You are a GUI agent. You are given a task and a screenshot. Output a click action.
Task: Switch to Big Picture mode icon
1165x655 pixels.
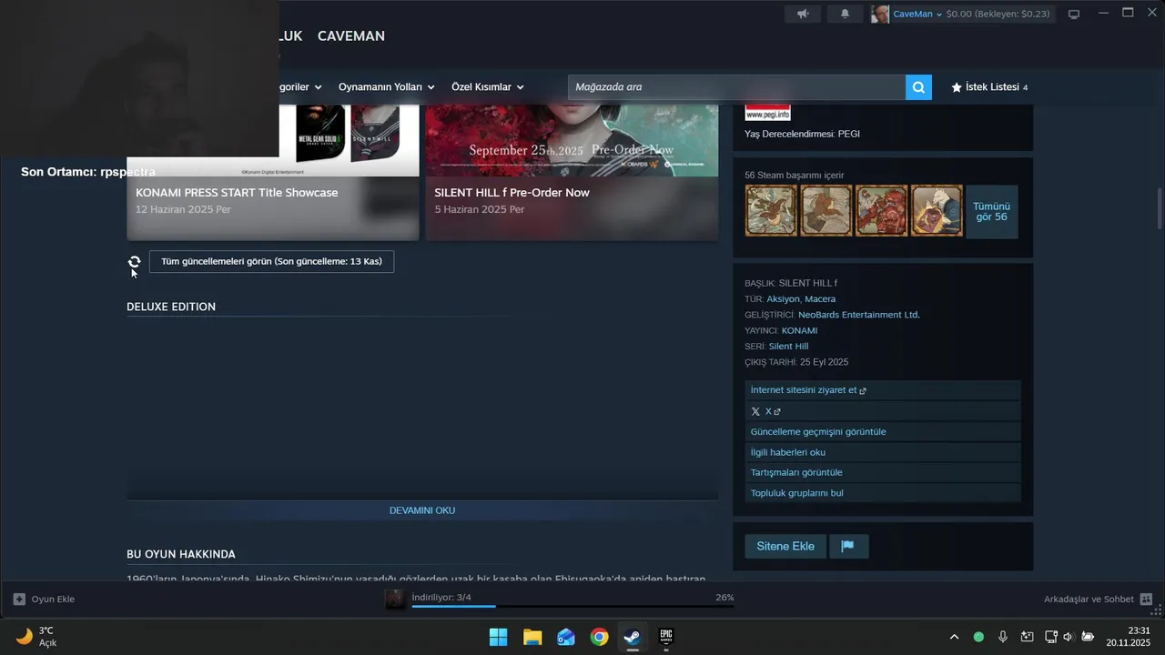[1074, 14]
